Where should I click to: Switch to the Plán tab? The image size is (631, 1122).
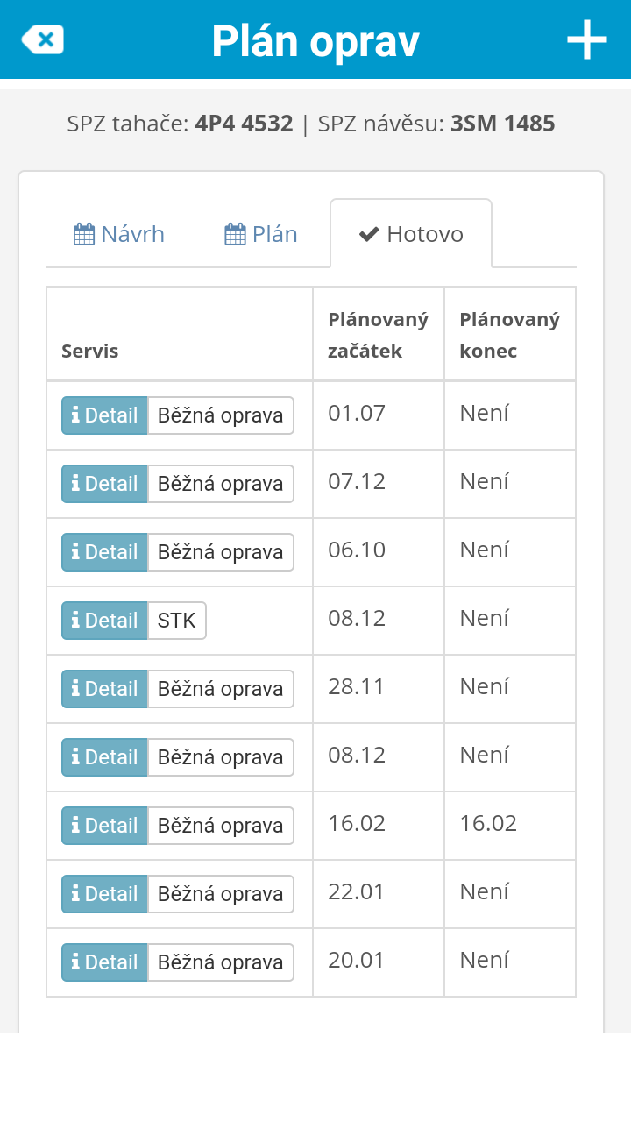(x=261, y=234)
